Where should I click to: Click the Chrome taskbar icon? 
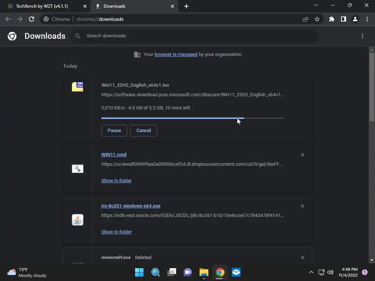coord(220,272)
